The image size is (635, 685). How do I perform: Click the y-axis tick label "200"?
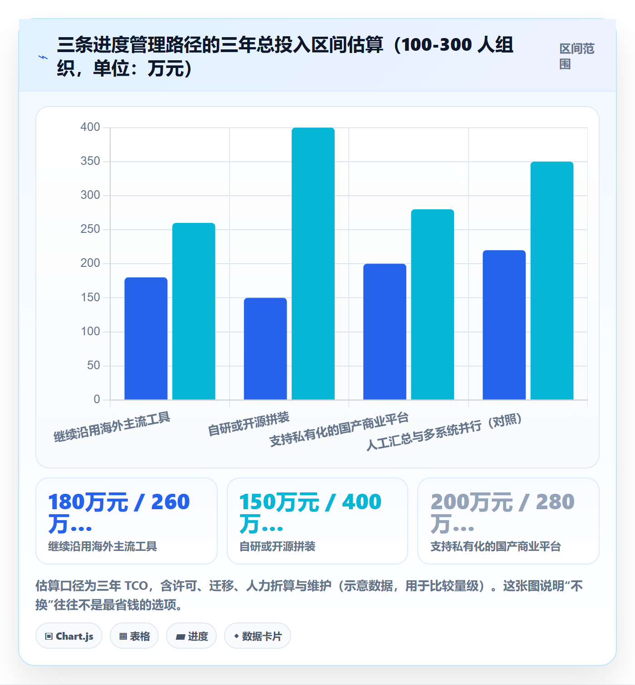pyautogui.click(x=90, y=263)
